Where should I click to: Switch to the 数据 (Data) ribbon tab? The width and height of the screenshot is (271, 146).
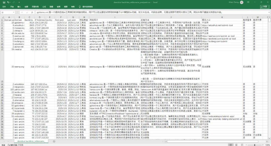tap(51, 7)
